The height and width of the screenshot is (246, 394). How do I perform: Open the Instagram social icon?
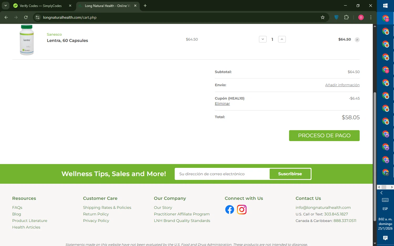[x=242, y=210]
